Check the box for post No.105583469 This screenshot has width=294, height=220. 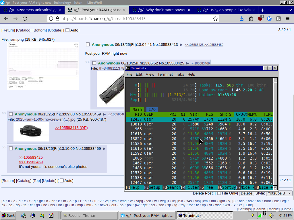[x=11, y=149]
